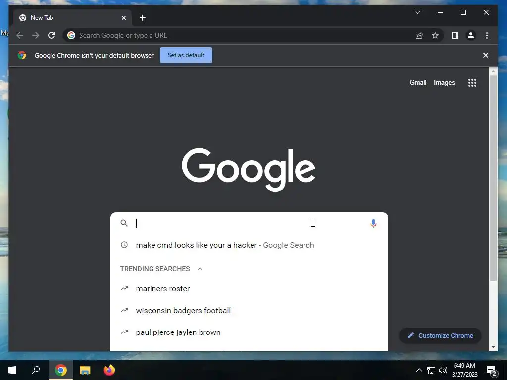Viewport: 507px width, 380px height.
Task: Click inside the Google search input field
Action: [249, 223]
